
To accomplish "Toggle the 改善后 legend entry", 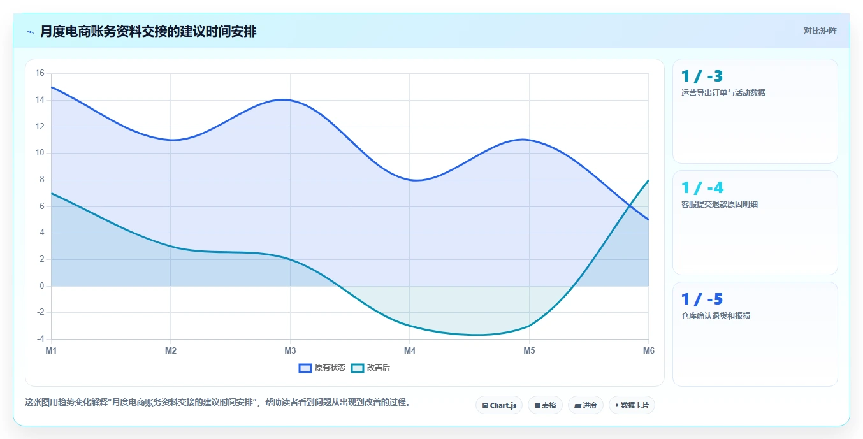I will point(371,368).
